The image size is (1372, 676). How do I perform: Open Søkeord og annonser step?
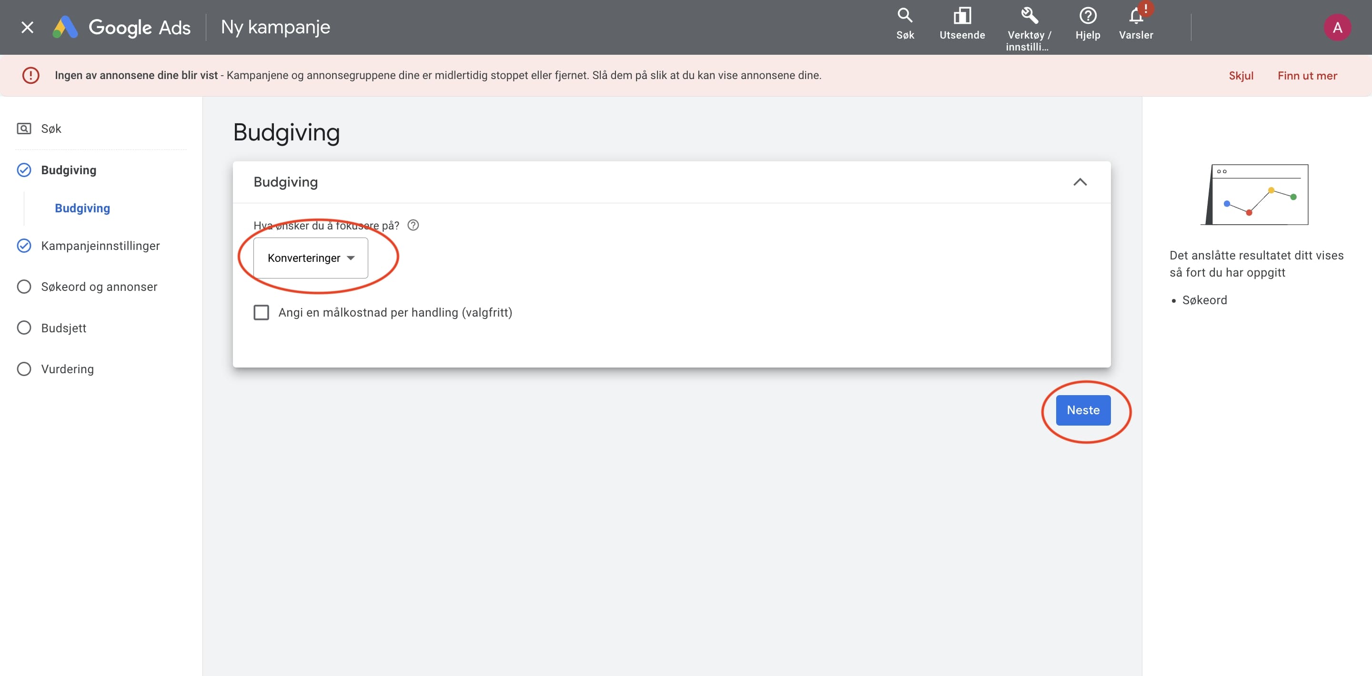pos(99,287)
